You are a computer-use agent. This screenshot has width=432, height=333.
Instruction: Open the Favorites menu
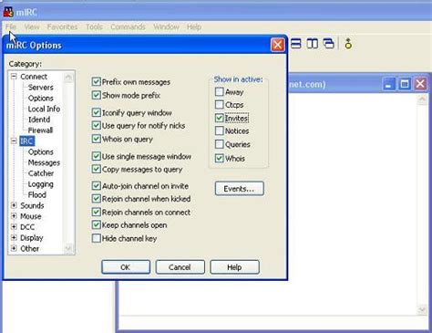(x=62, y=26)
